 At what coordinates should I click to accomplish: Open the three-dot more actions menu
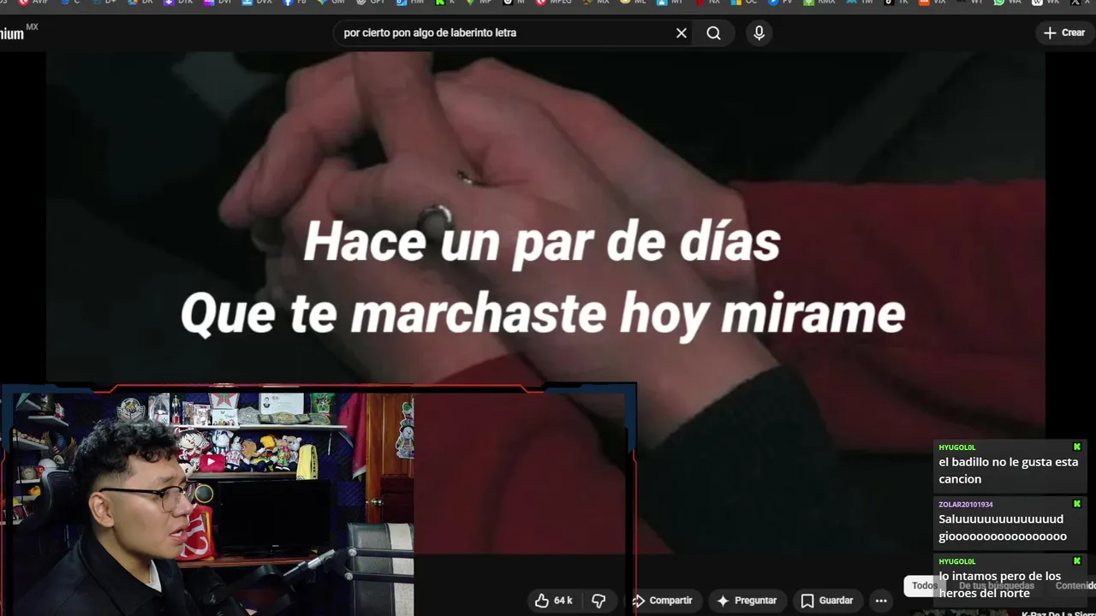pos(881,601)
